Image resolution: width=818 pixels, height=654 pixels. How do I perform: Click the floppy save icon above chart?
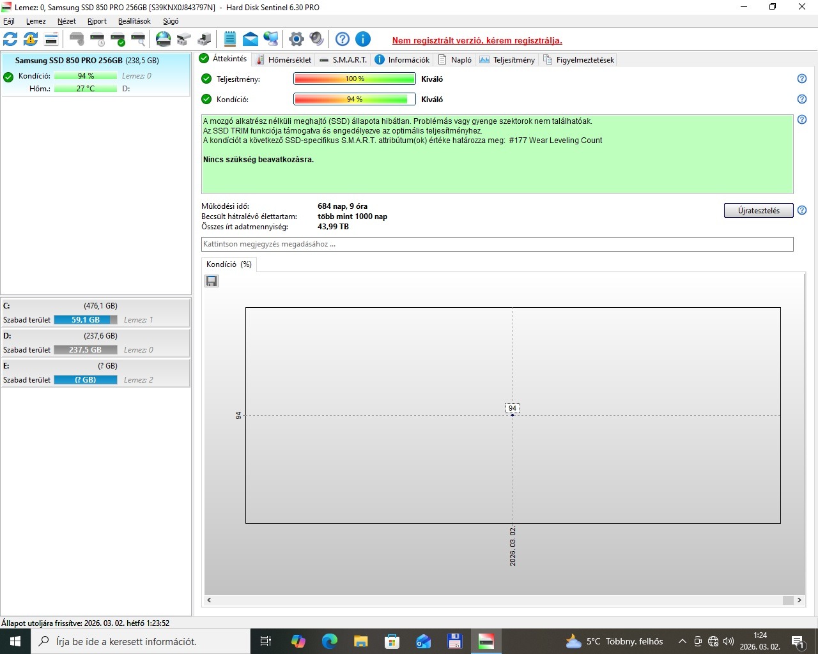212,281
